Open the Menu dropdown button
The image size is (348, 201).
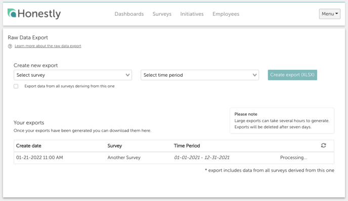pyautogui.click(x=330, y=14)
